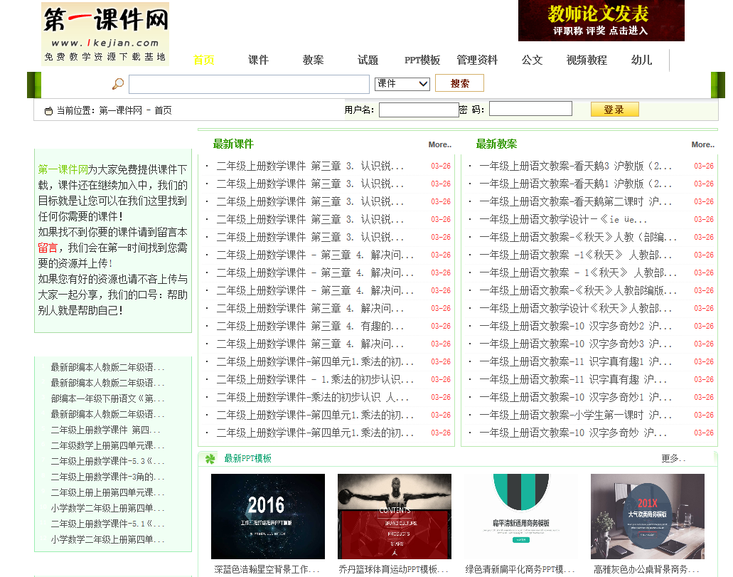This screenshot has height=577, width=733.
Task: Switch to the 教案 navigation tab
Action: click(313, 60)
